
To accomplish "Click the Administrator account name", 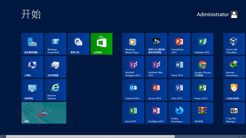I will coord(213,14).
